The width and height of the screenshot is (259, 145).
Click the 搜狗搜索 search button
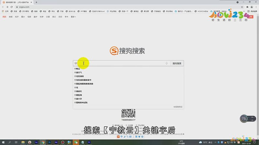point(177,63)
